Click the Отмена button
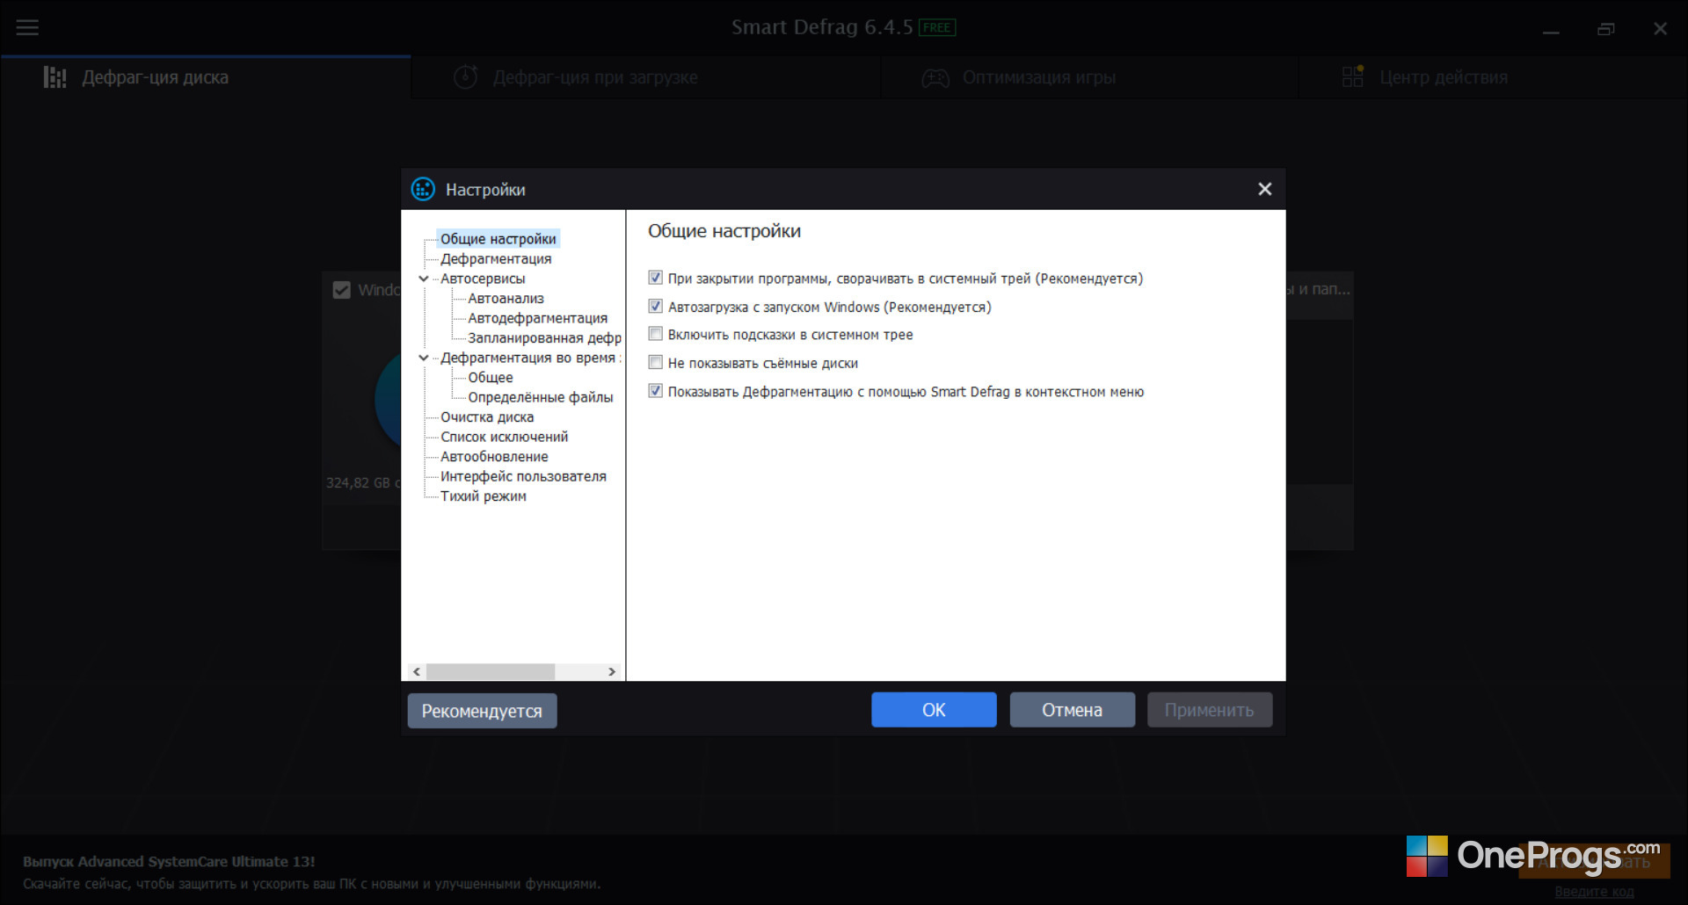Image resolution: width=1688 pixels, height=905 pixels. 1072,710
